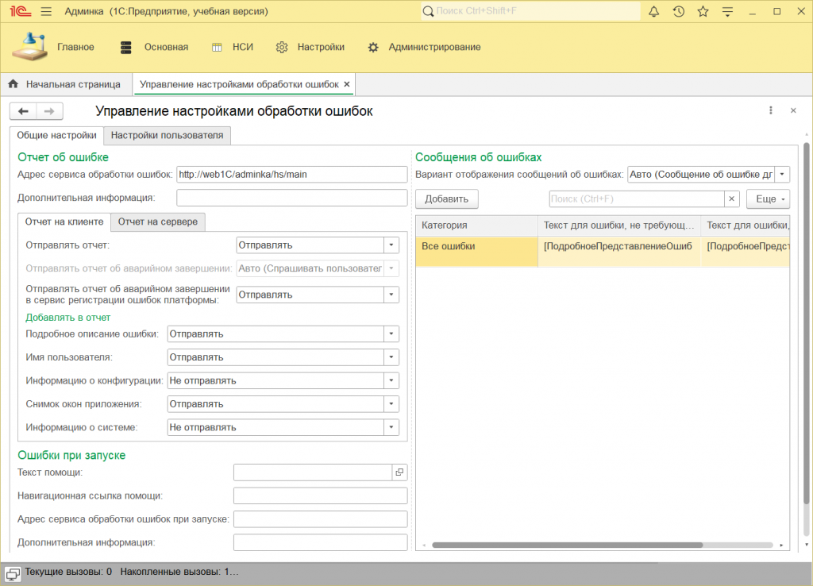Close the Управление настройками обработки ошибок tab
The height and width of the screenshot is (586, 813).
pos(347,84)
